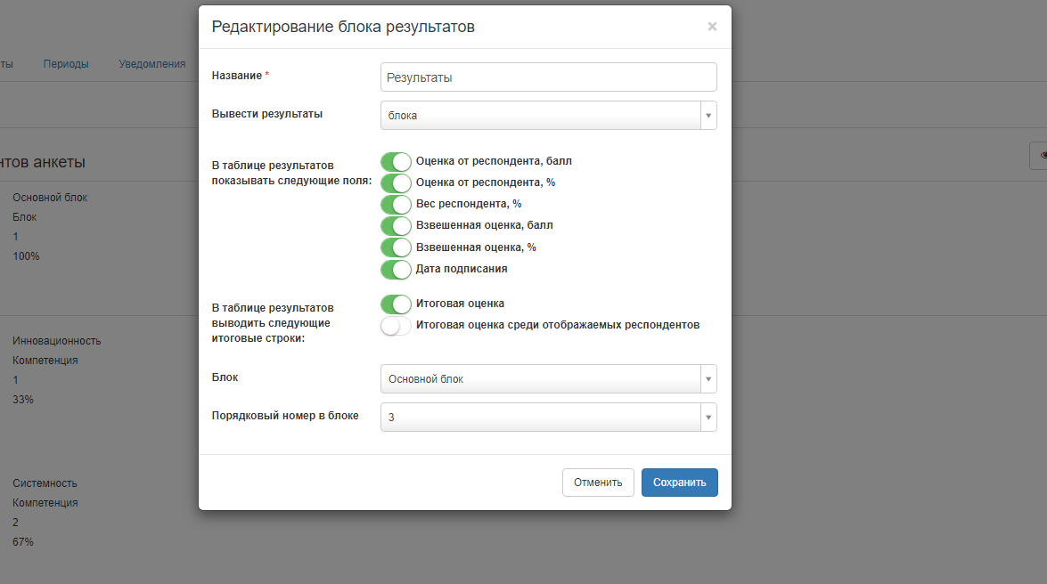The width and height of the screenshot is (1047, 584).
Task: Click the eye icon button at right edge
Action: (x=1039, y=156)
